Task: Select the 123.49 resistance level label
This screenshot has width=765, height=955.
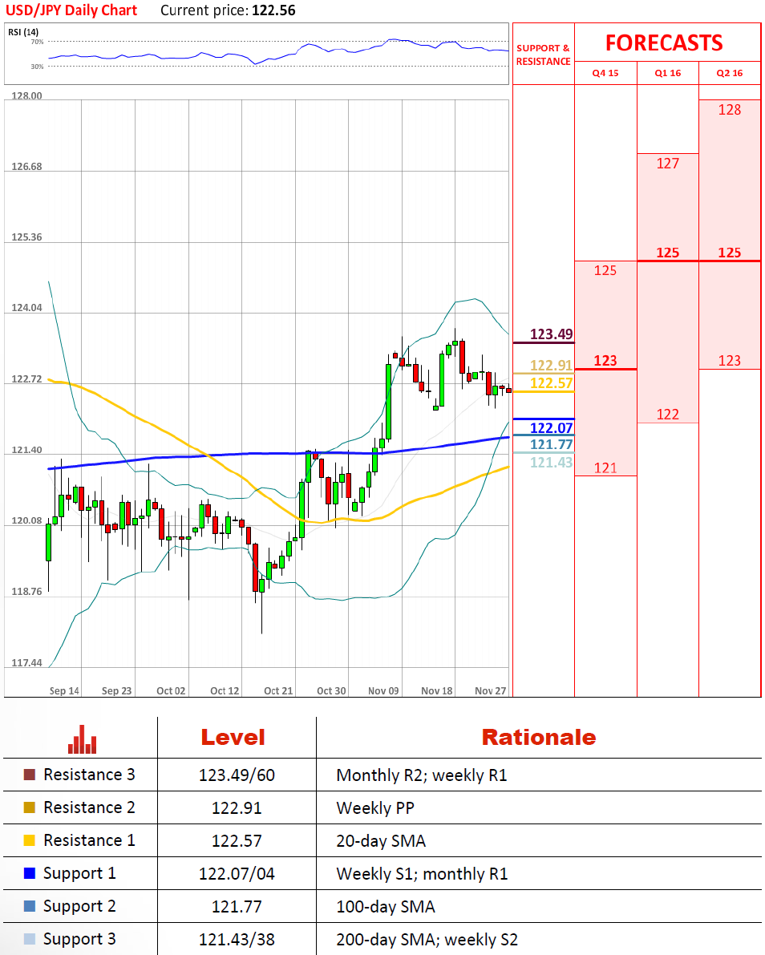Action: tap(551, 334)
